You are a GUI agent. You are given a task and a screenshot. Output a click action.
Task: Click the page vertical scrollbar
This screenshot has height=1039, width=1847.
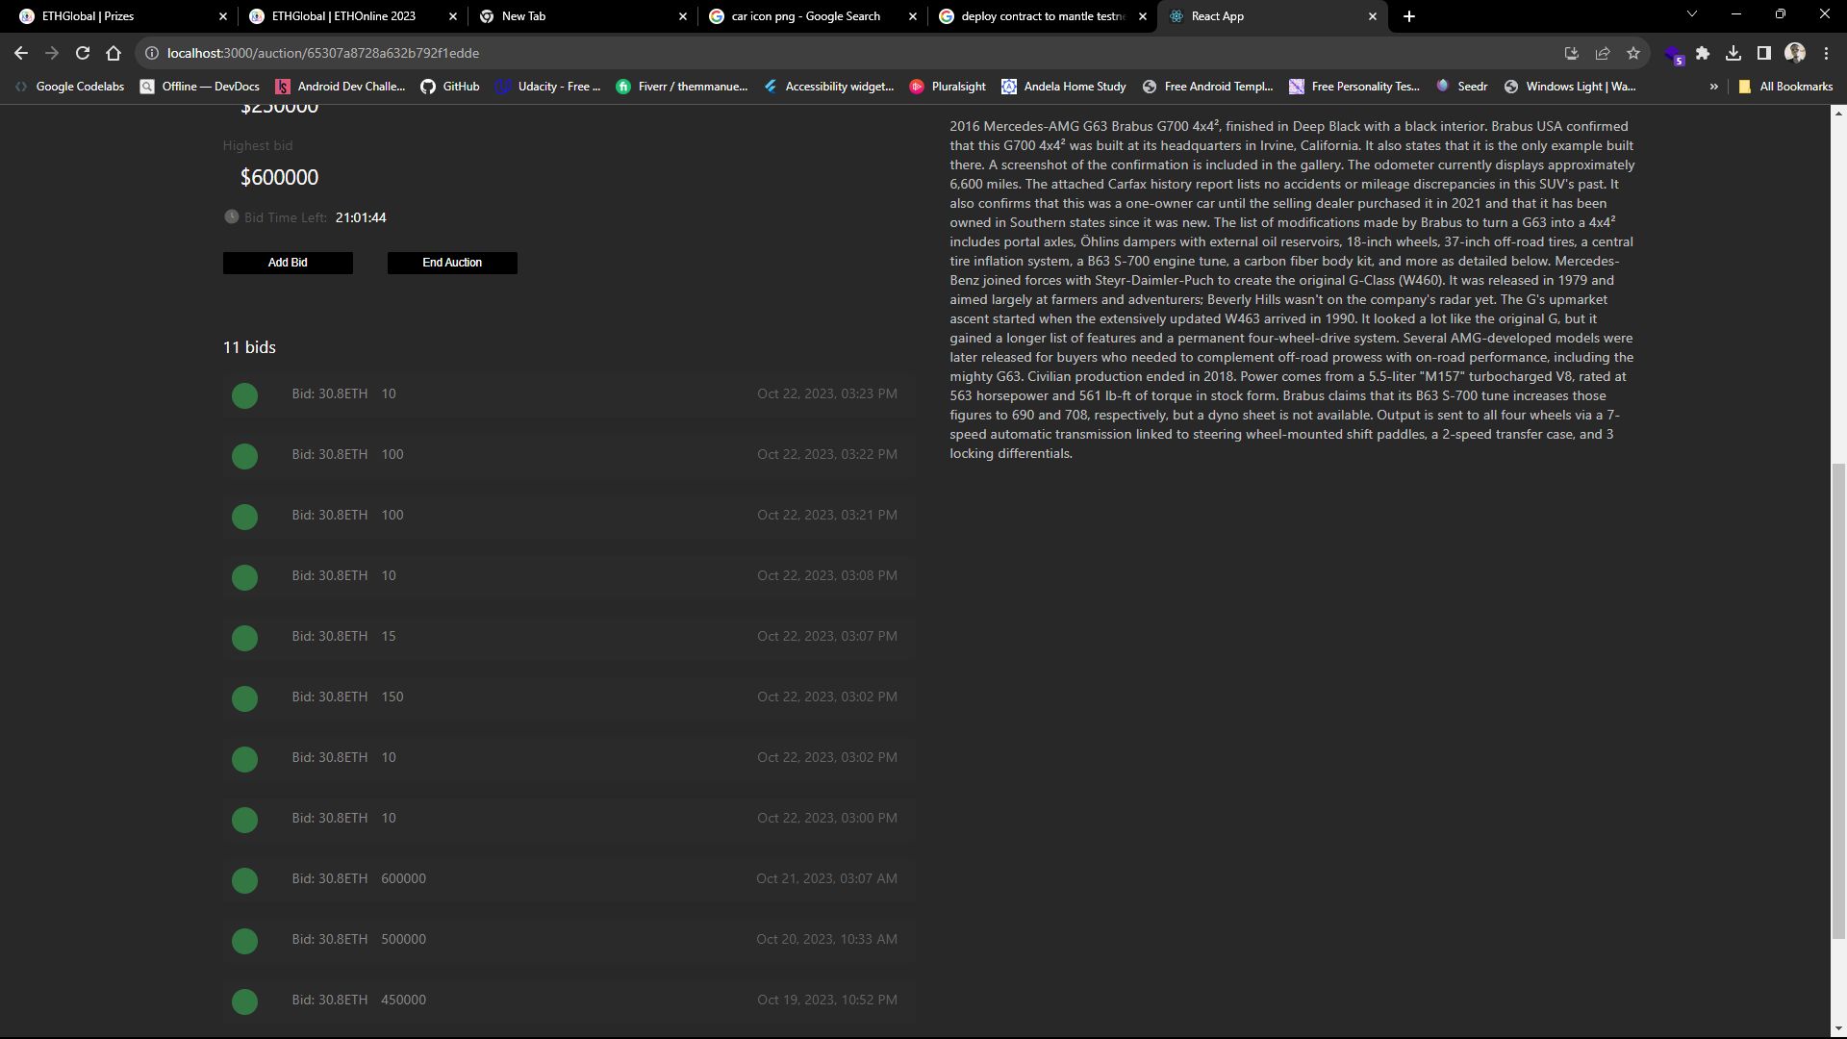1838,701
